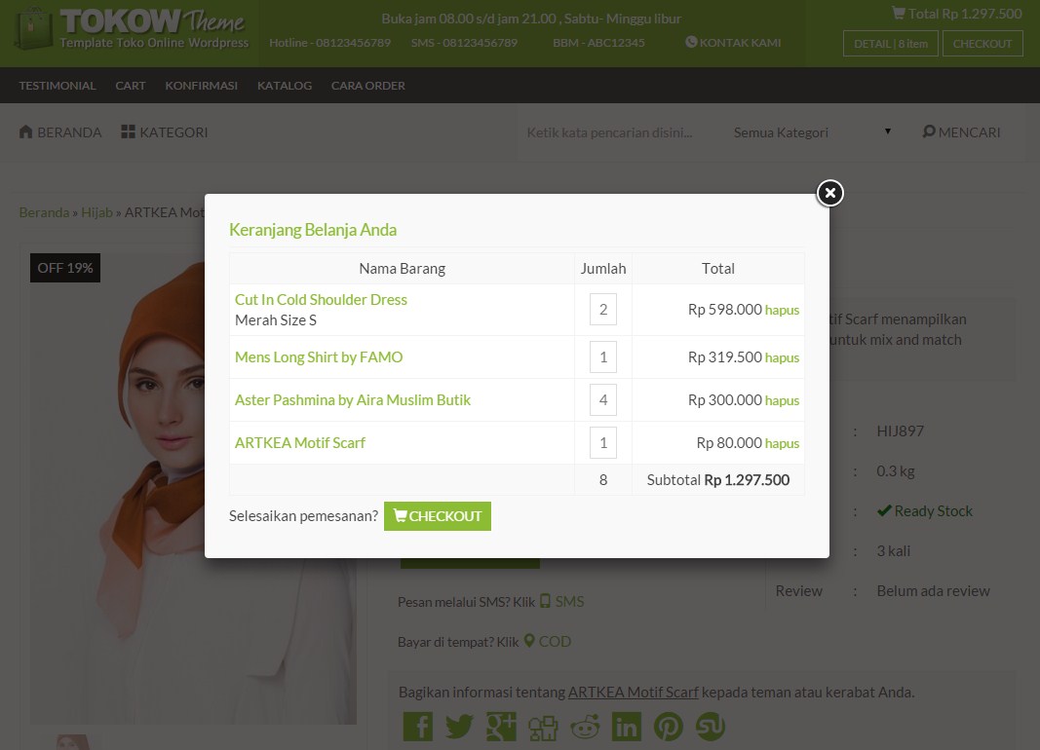1040x750 pixels.
Task: Go to the KATALOG menu page
Action: [x=285, y=86]
